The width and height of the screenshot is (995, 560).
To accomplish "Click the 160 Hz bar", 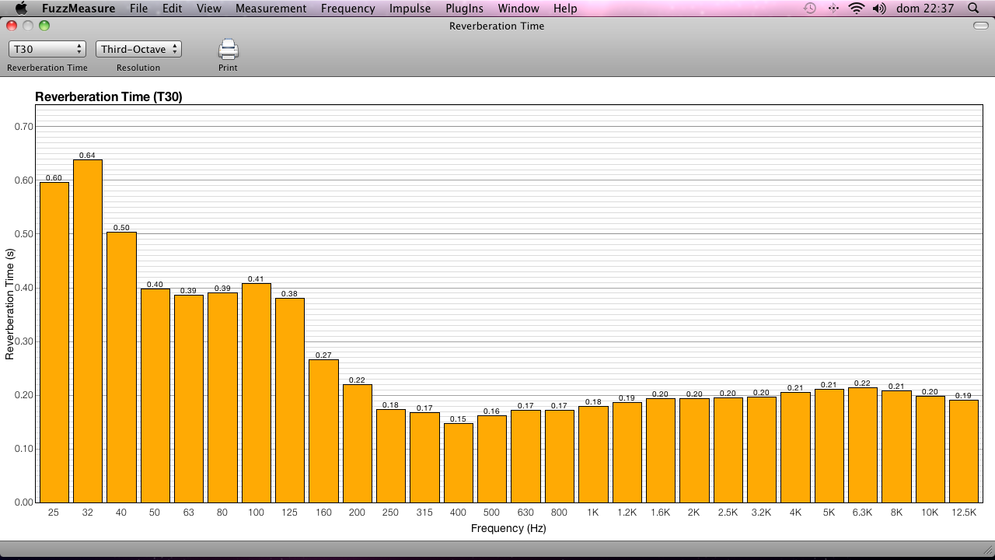I will [x=323, y=431].
